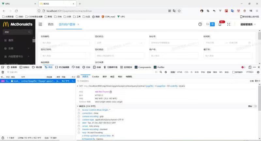Open the 签约状态 dropdown
The height and width of the screenshot is (141, 261).
119,43
